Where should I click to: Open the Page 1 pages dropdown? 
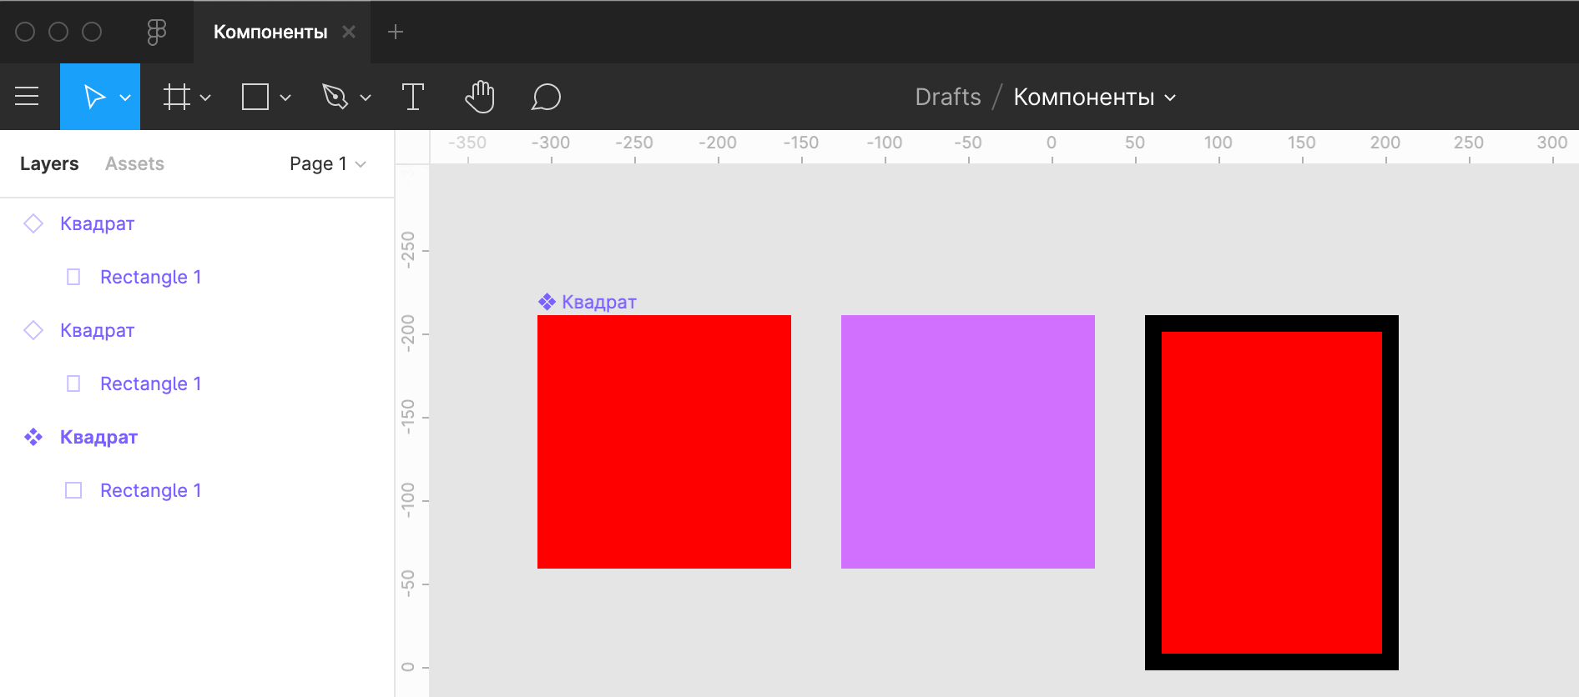click(327, 163)
